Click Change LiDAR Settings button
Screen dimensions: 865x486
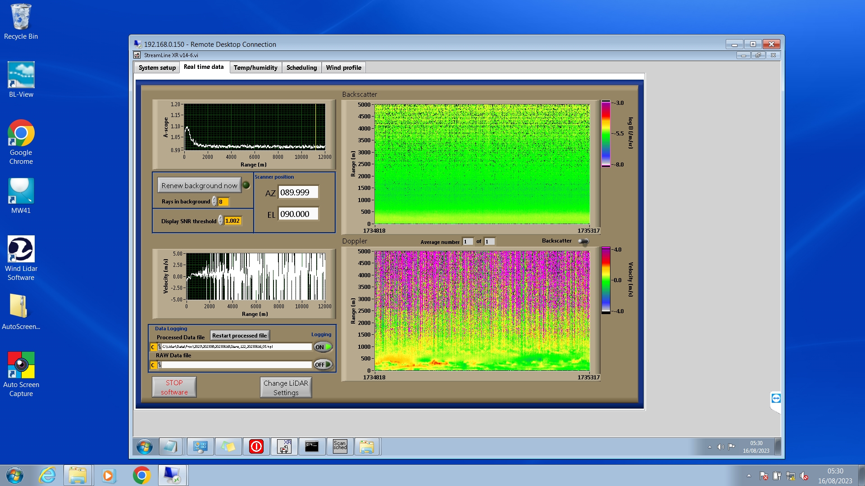coord(286,387)
